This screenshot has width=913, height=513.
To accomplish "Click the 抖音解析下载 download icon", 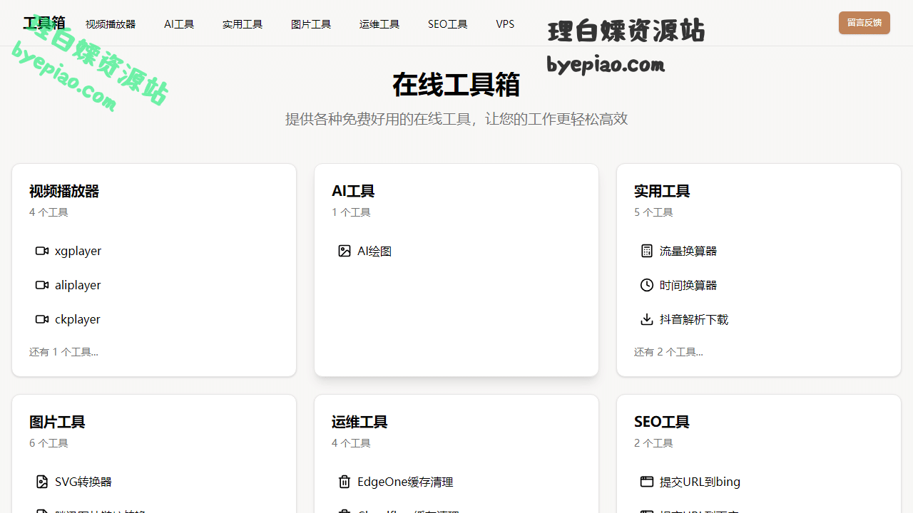I will click(647, 319).
